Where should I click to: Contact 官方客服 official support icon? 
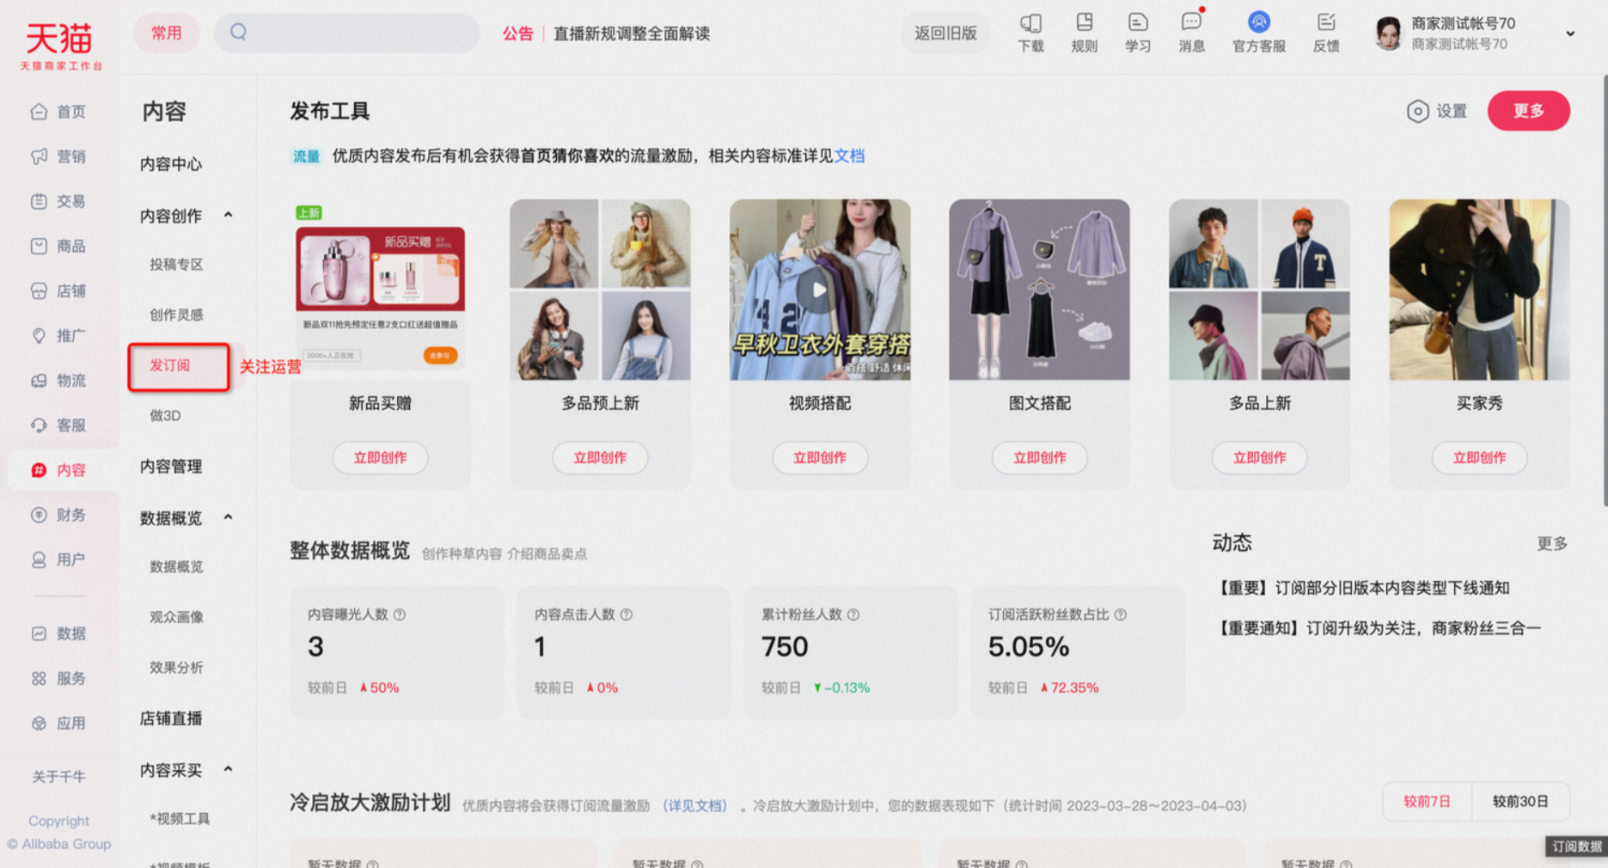(1259, 33)
